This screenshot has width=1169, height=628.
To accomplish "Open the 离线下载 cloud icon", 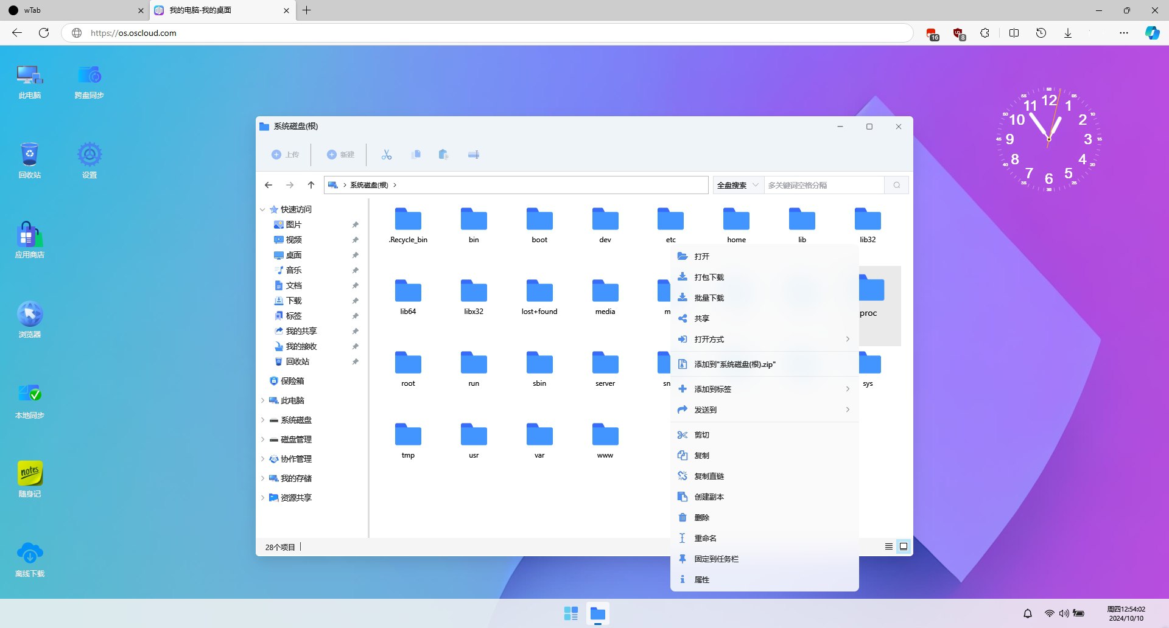I will 29,559.
